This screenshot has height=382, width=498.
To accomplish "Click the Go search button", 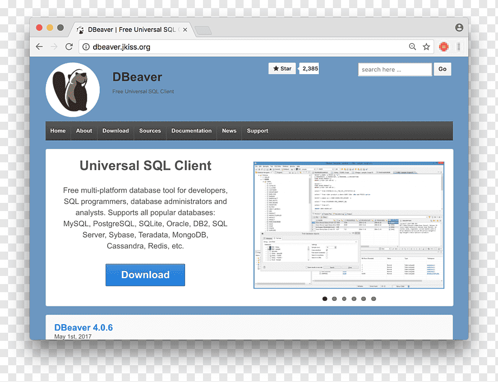I will (x=442, y=69).
